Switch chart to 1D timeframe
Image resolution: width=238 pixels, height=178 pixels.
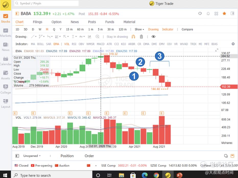pyautogui.click(x=17, y=29)
